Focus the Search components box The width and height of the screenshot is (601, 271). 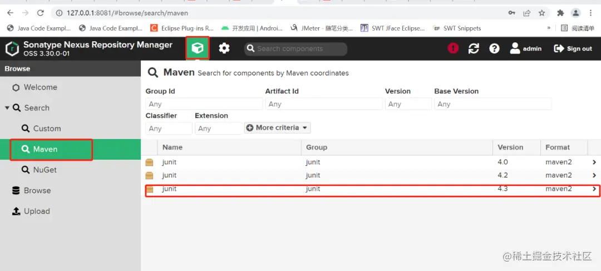pos(296,48)
